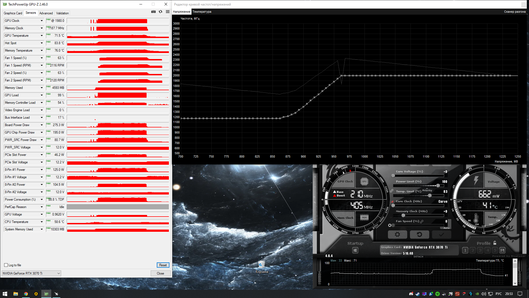Click the Power Limit slider handle

[438, 186]
